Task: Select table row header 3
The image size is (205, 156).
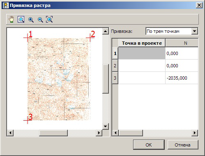Action: pos(115,78)
